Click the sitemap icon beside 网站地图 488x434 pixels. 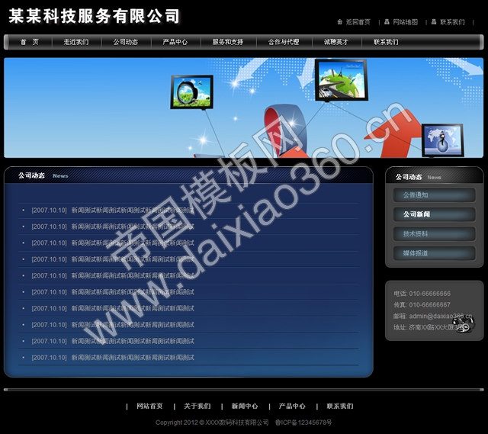pyautogui.click(x=387, y=22)
